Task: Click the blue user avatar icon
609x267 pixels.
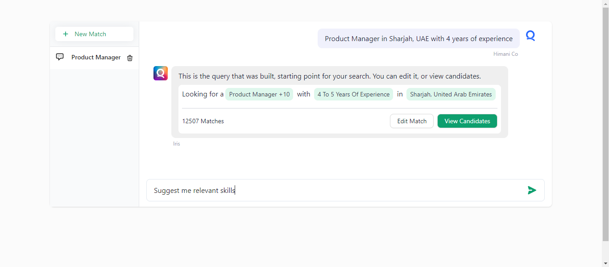Action: coord(530,36)
